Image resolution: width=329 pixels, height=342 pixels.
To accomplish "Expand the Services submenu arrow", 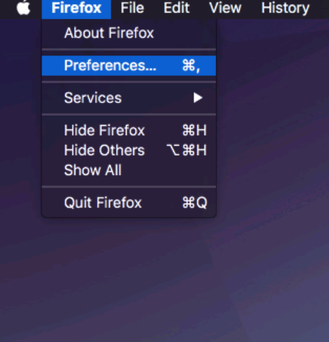I will coord(198,98).
